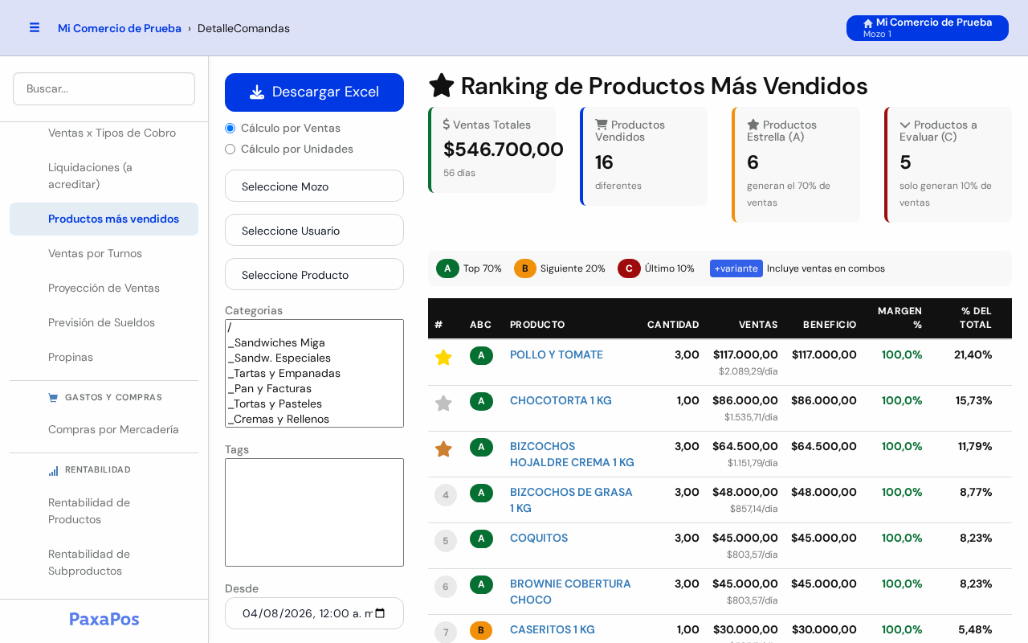The image size is (1028, 643).
Task: Click the star icon on Productos Estrella card
Action: [753, 125]
